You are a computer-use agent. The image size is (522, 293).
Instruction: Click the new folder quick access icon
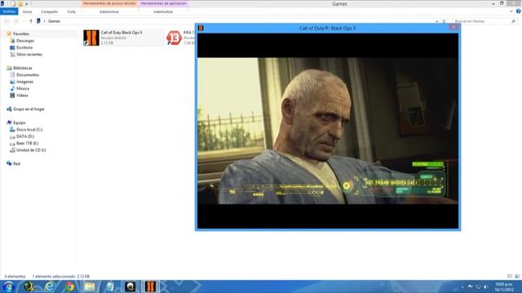click(x=20, y=3)
